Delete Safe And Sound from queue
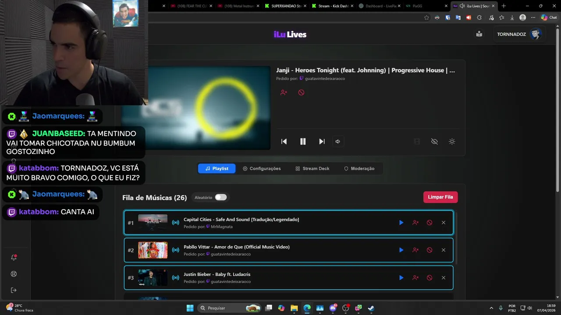The height and width of the screenshot is (315, 561). click(444, 223)
